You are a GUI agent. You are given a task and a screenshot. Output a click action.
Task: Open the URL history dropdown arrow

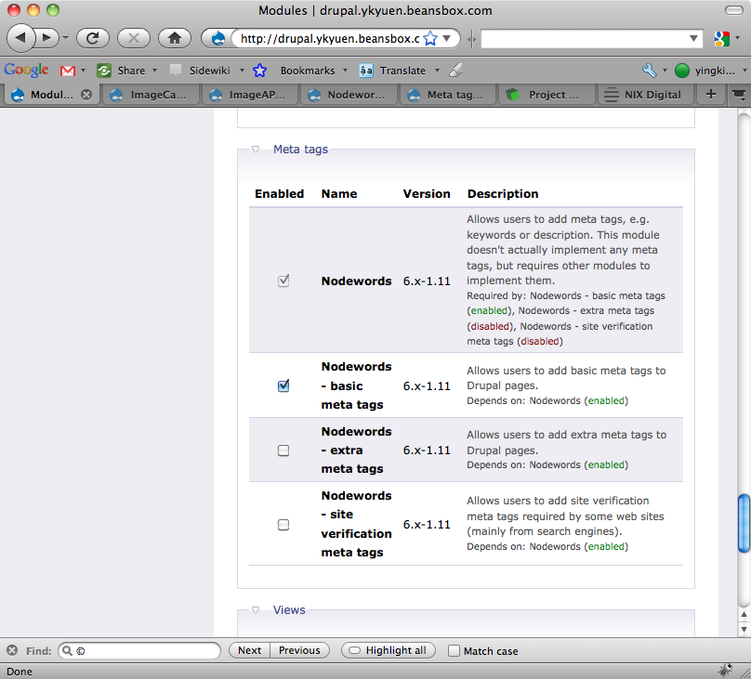[x=447, y=39]
